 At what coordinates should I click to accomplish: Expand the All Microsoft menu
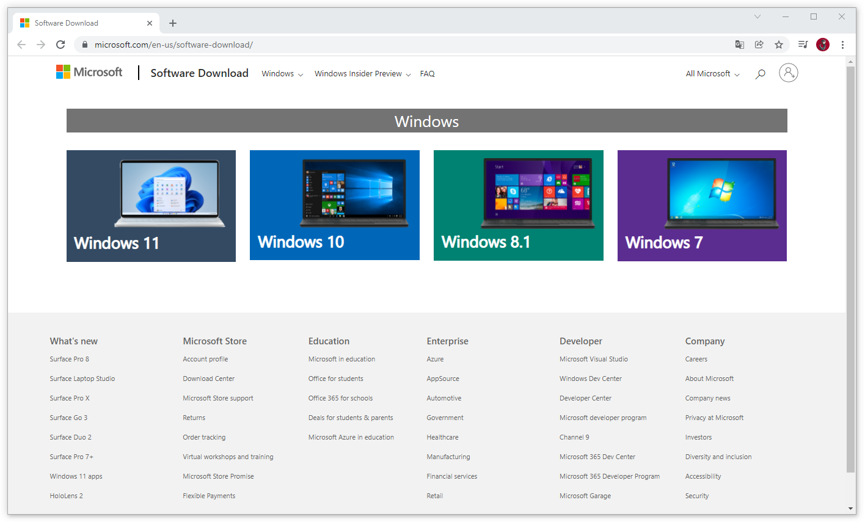pos(712,74)
